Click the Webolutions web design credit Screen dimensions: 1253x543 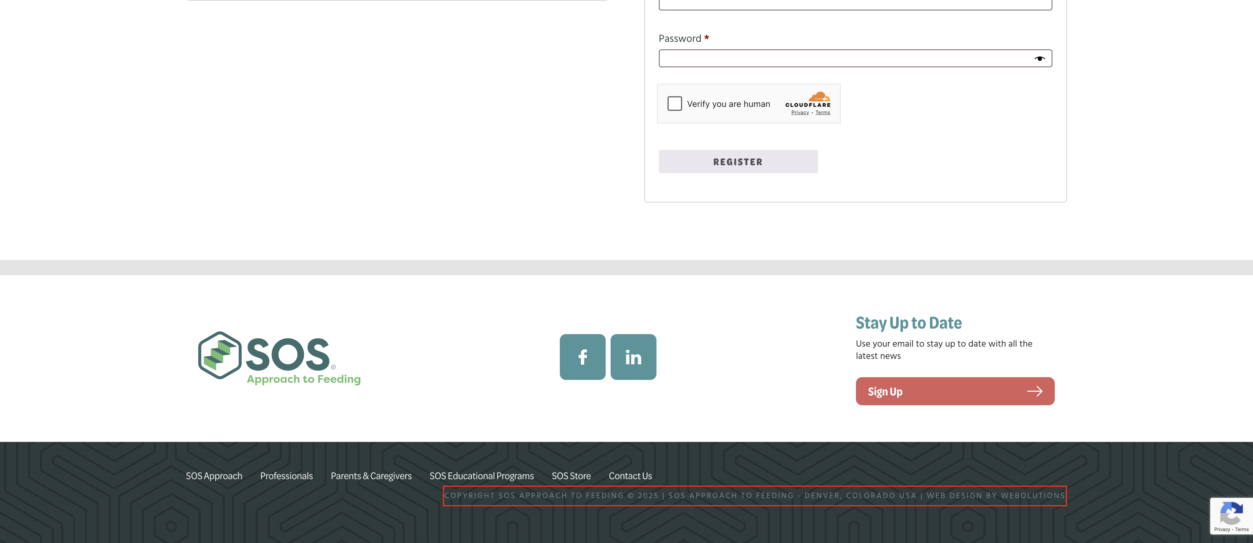tap(1032, 495)
